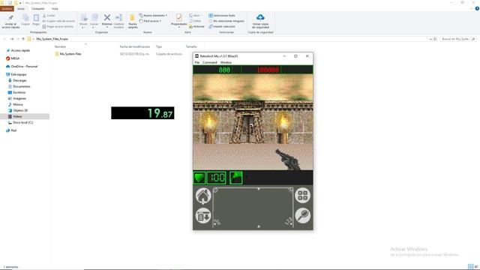Open Window menu in RetroArch Mu
The width and height of the screenshot is (480, 270).
tap(226, 62)
